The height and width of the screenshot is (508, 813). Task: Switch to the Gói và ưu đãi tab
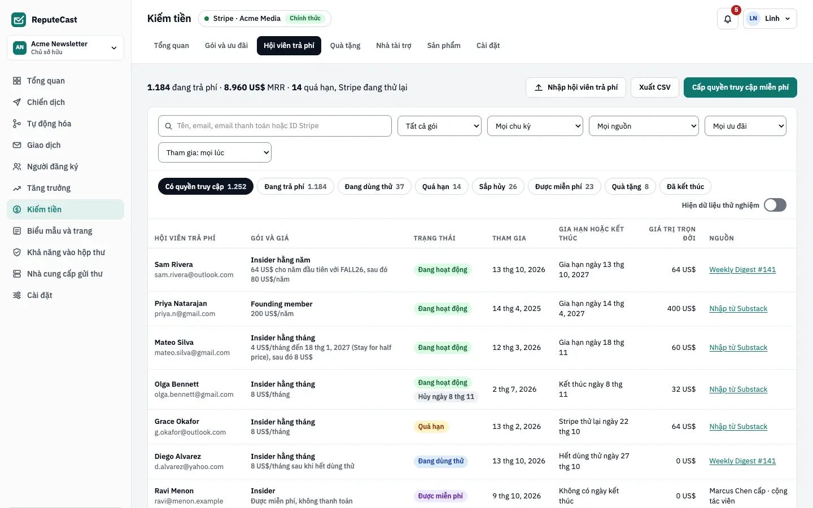tap(226, 46)
